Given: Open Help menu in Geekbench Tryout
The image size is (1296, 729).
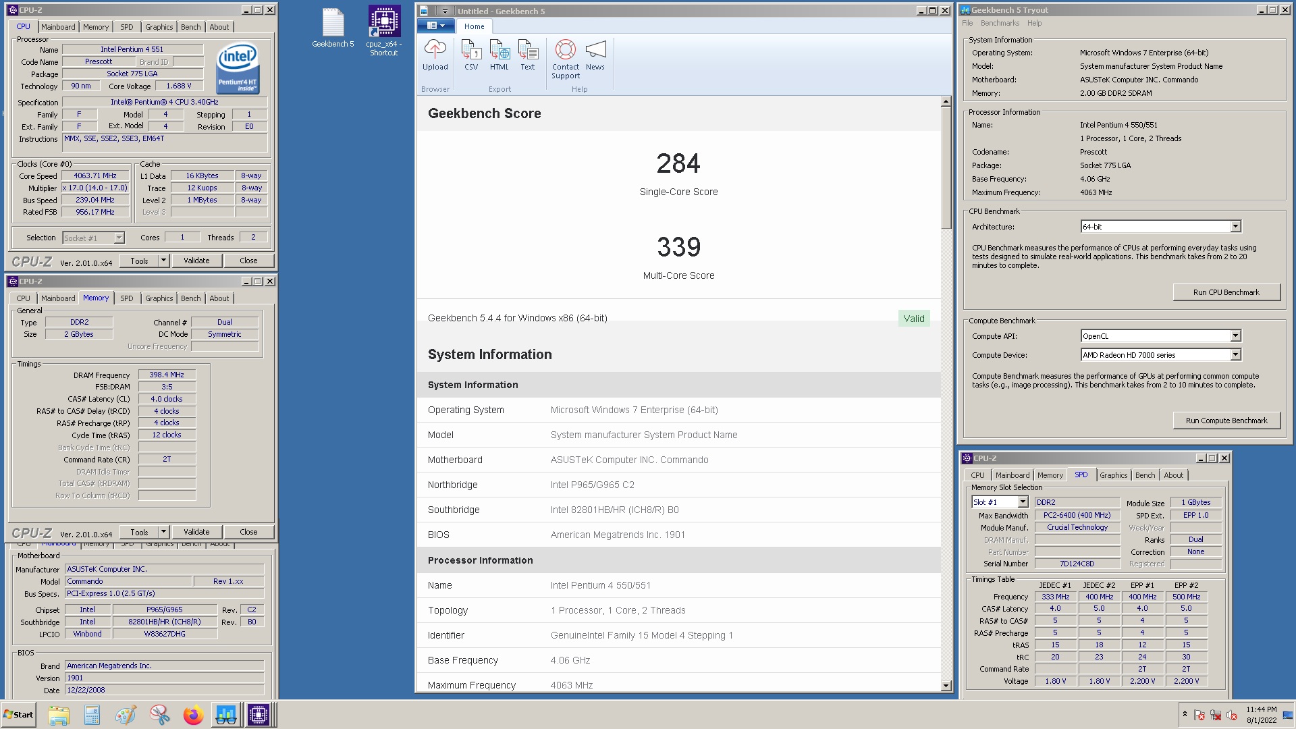Looking at the screenshot, I should (x=1034, y=23).
